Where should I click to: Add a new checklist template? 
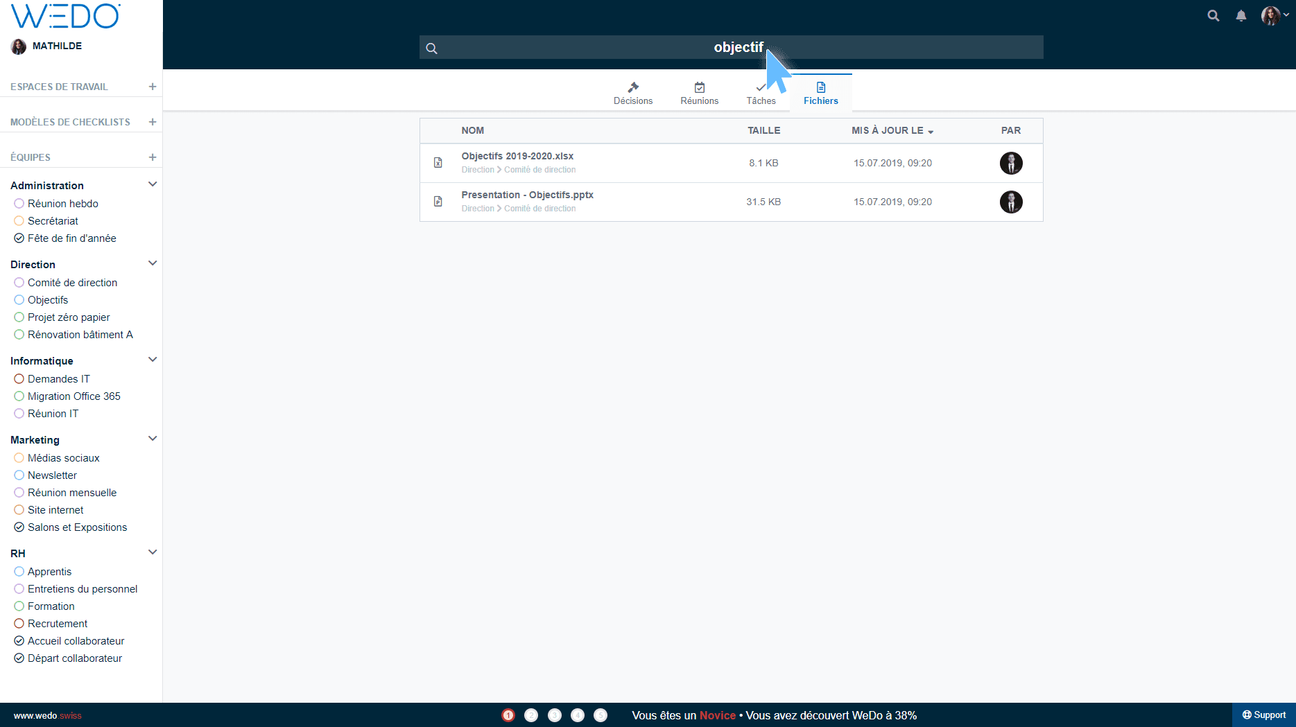(x=153, y=122)
